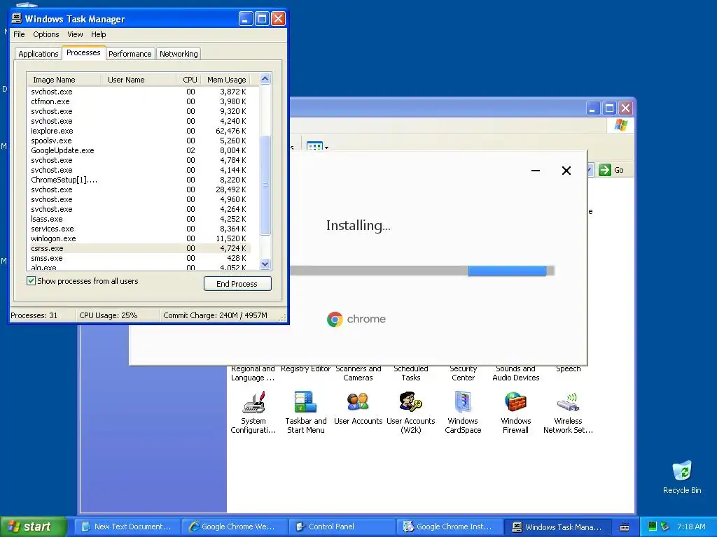Click the process list scroll up arrow
Screen dimensions: 717x537
[265, 79]
